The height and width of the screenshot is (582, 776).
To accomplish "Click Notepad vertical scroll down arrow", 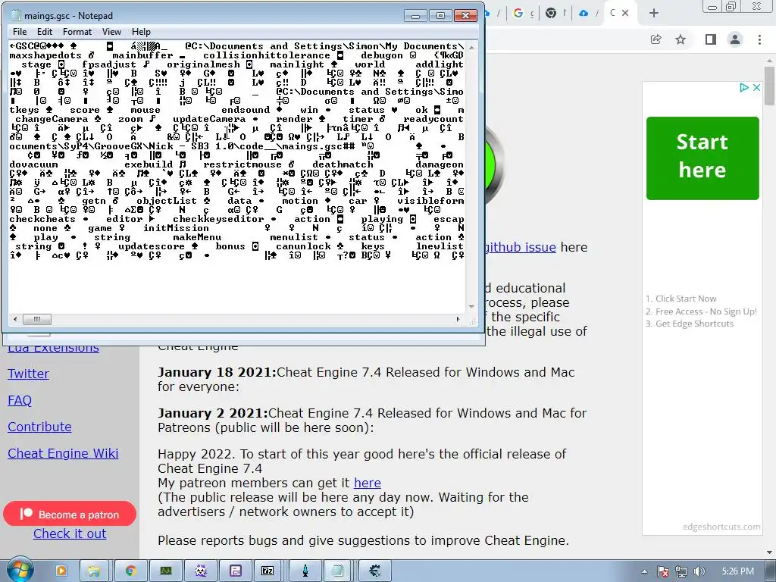I will 471,308.
